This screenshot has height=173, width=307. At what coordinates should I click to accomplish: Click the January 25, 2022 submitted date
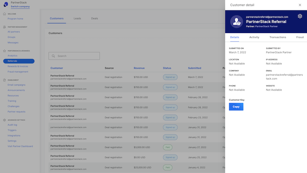pos(197,157)
